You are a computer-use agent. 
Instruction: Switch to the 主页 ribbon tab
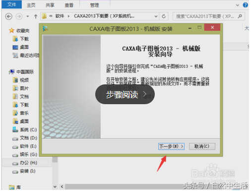click(31, 5)
